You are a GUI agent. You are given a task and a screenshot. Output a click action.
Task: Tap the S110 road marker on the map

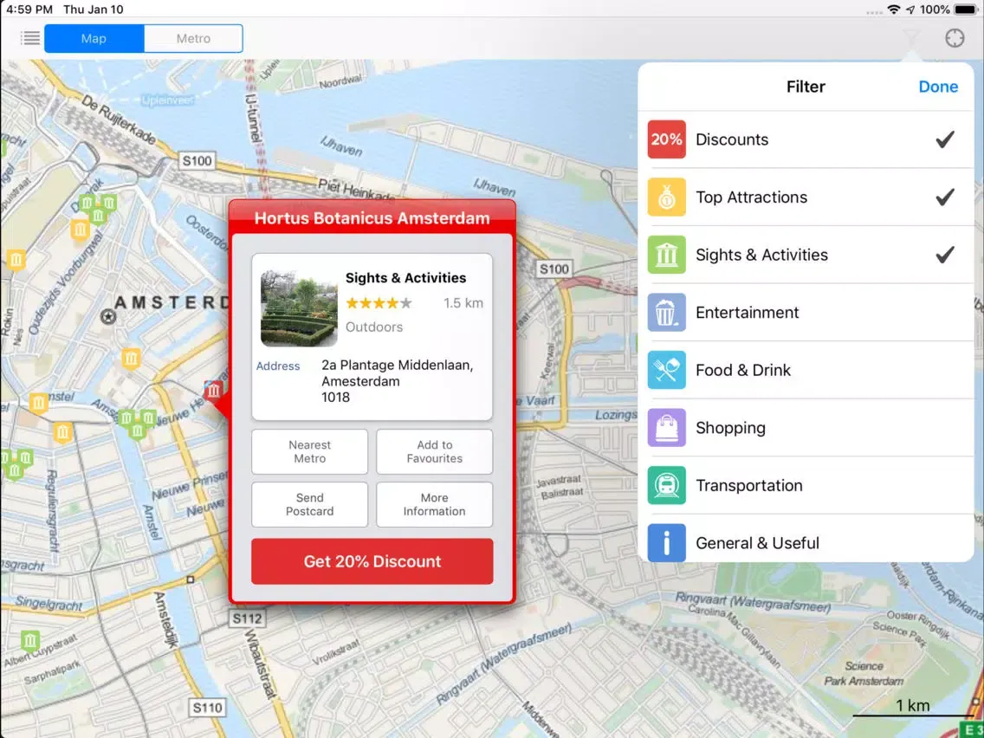pos(207,709)
